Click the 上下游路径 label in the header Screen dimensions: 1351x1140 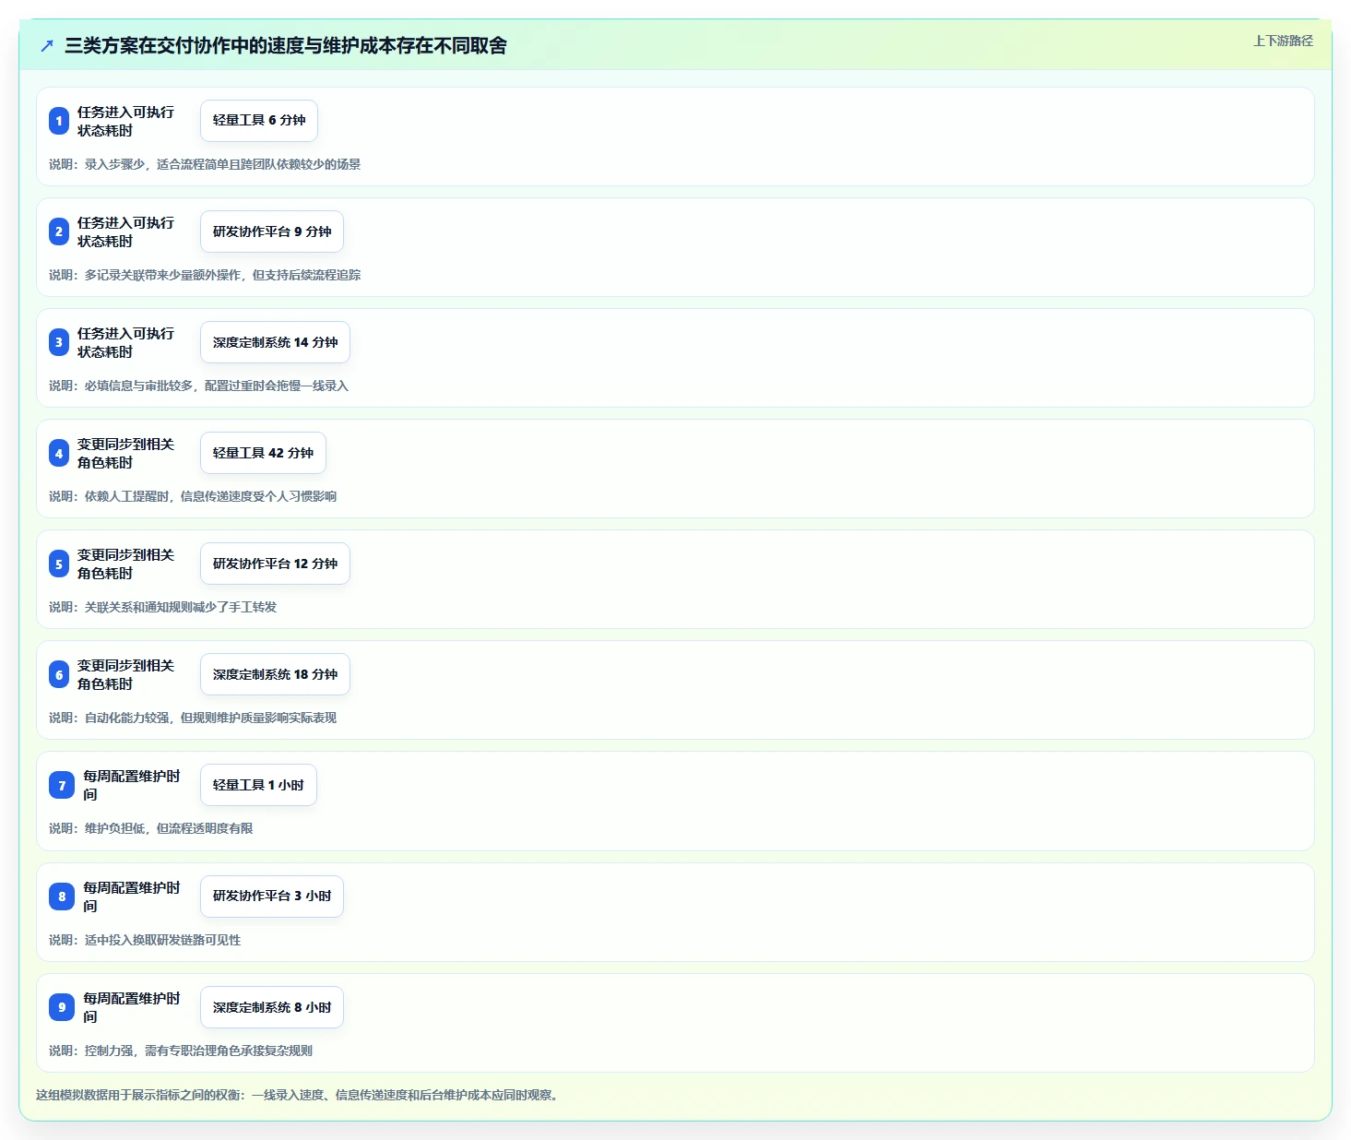tap(1283, 41)
